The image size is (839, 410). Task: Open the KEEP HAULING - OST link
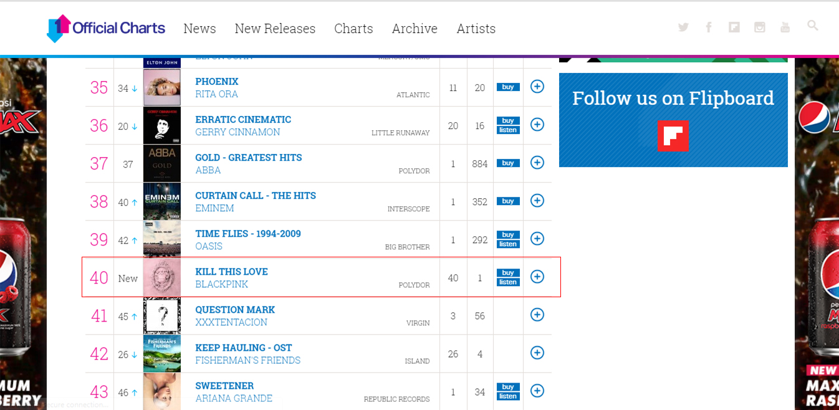click(x=244, y=348)
